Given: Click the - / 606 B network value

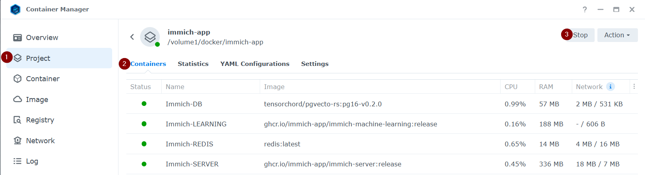Looking at the screenshot, I should (590, 124).
